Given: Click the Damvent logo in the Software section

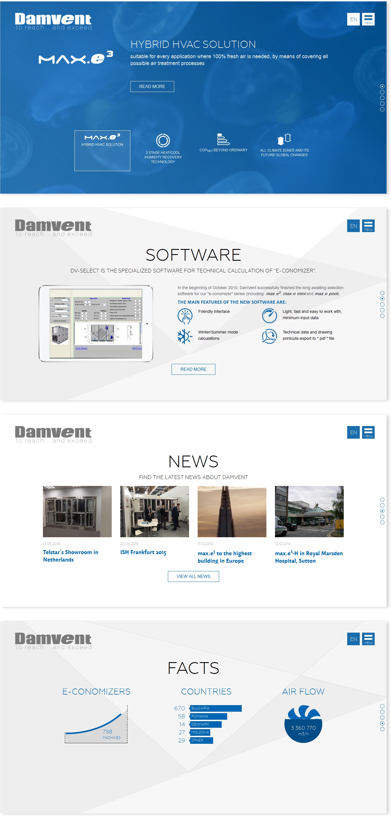Looking at the screenshot, I should click(53, 228).
